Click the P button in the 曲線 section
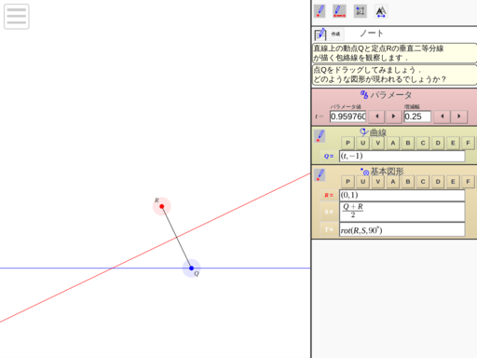Screen dimensions: 477x358 348,143
